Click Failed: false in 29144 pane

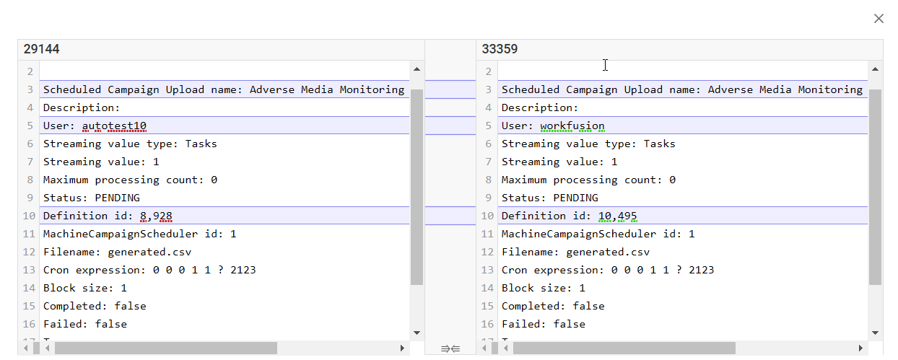(85, 324)
